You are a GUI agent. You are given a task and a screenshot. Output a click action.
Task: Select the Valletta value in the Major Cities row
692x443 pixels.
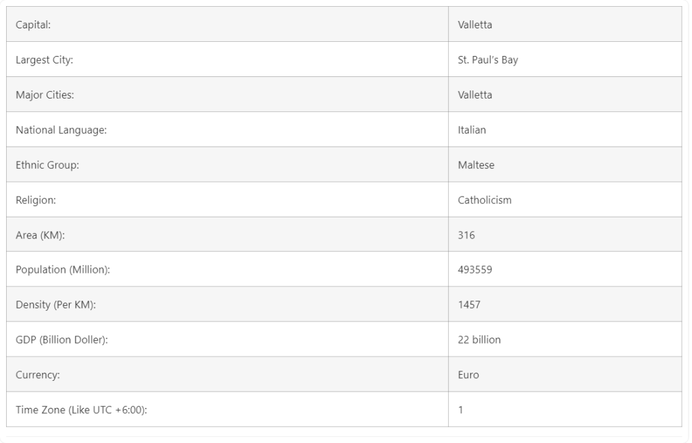475,95
